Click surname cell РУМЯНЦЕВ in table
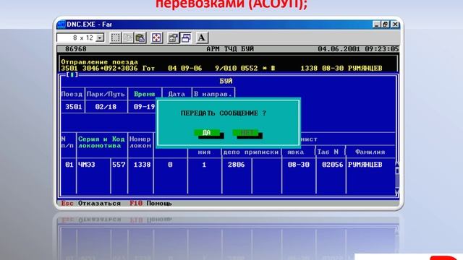The image size is (463, 260). [365, 165]
